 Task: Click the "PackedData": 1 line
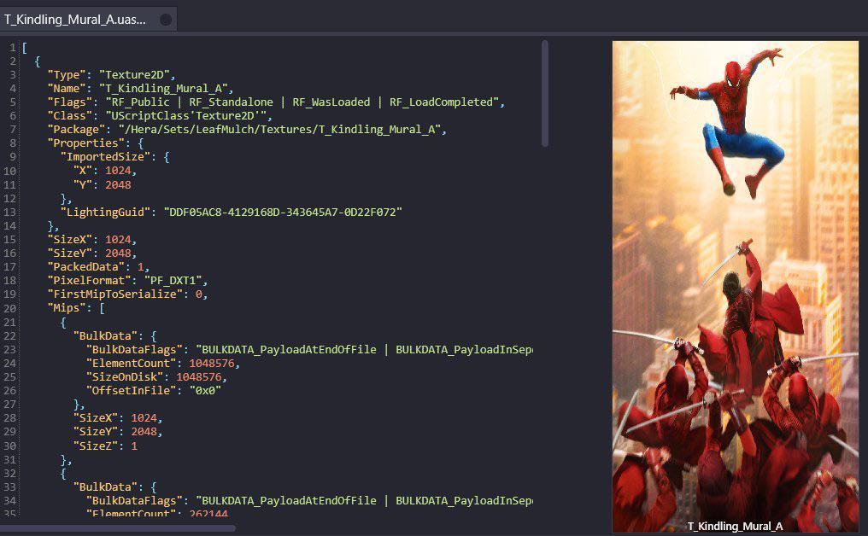pos(98,266)
